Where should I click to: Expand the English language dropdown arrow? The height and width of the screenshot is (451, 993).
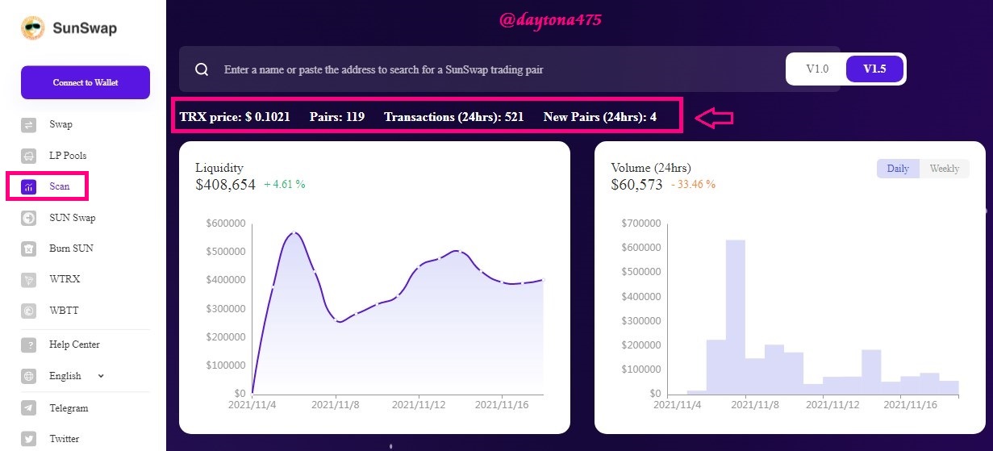pyautogui.click(x=101, y=376)
